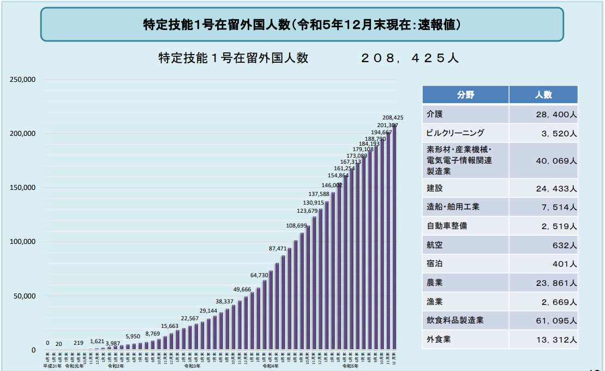Select the value '40, 069人'
The width and height of the screenshot is (605, 371).
pos(556,161)
